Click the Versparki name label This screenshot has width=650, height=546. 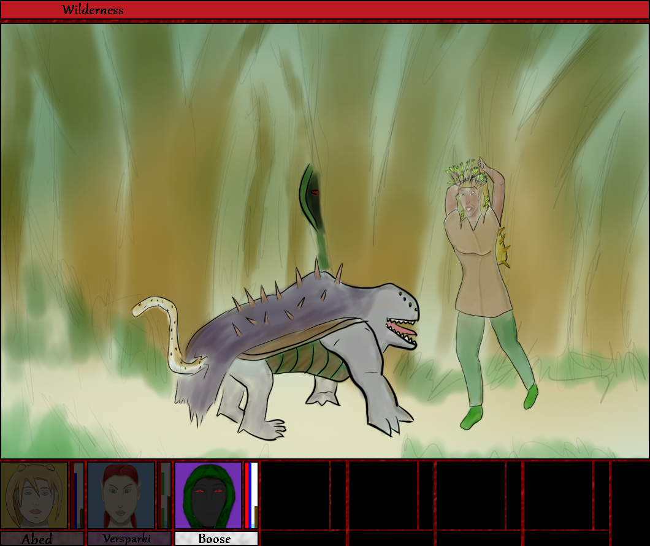(129, 539)
